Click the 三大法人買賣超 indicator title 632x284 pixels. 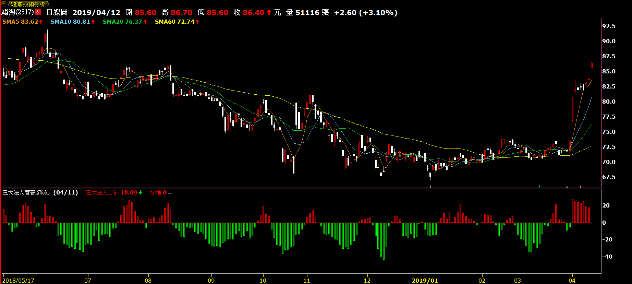point(26,193)
